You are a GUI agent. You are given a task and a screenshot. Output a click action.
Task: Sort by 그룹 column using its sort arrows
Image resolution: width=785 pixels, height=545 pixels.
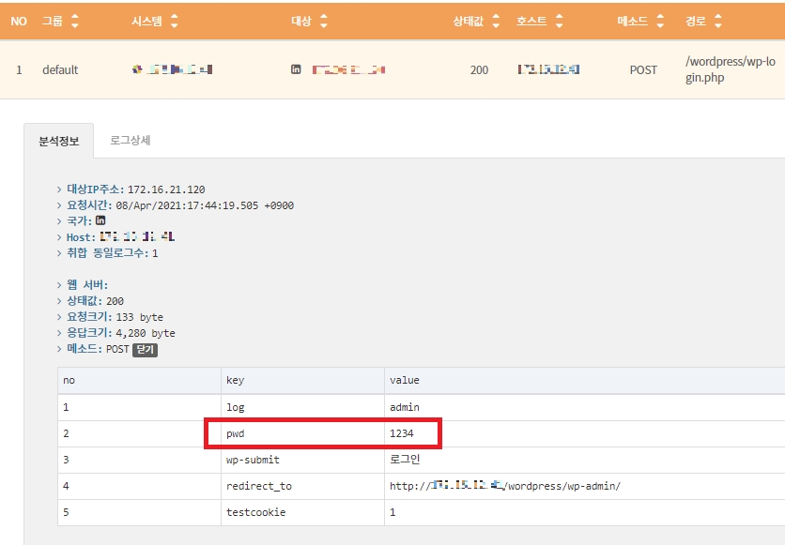point(75,21)
